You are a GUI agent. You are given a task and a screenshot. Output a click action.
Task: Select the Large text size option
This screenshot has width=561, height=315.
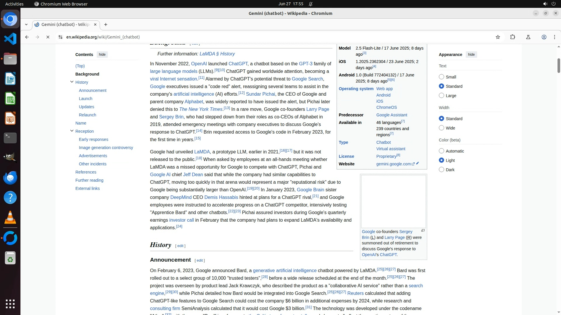click(441, 95)
